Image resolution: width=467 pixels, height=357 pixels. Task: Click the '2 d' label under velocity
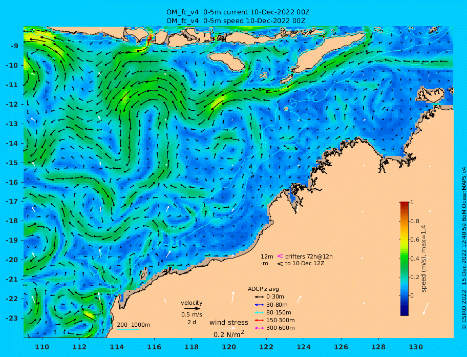click(x=192, y=323)
